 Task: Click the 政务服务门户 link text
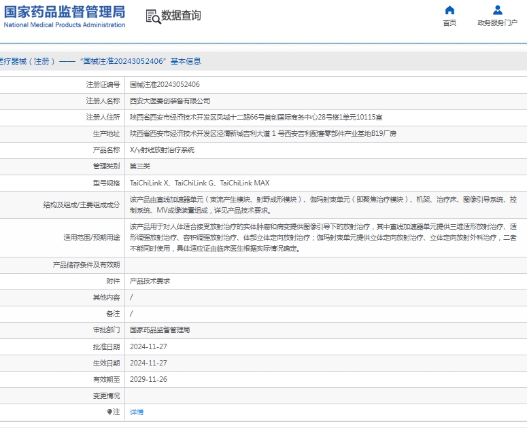point(498,23)
